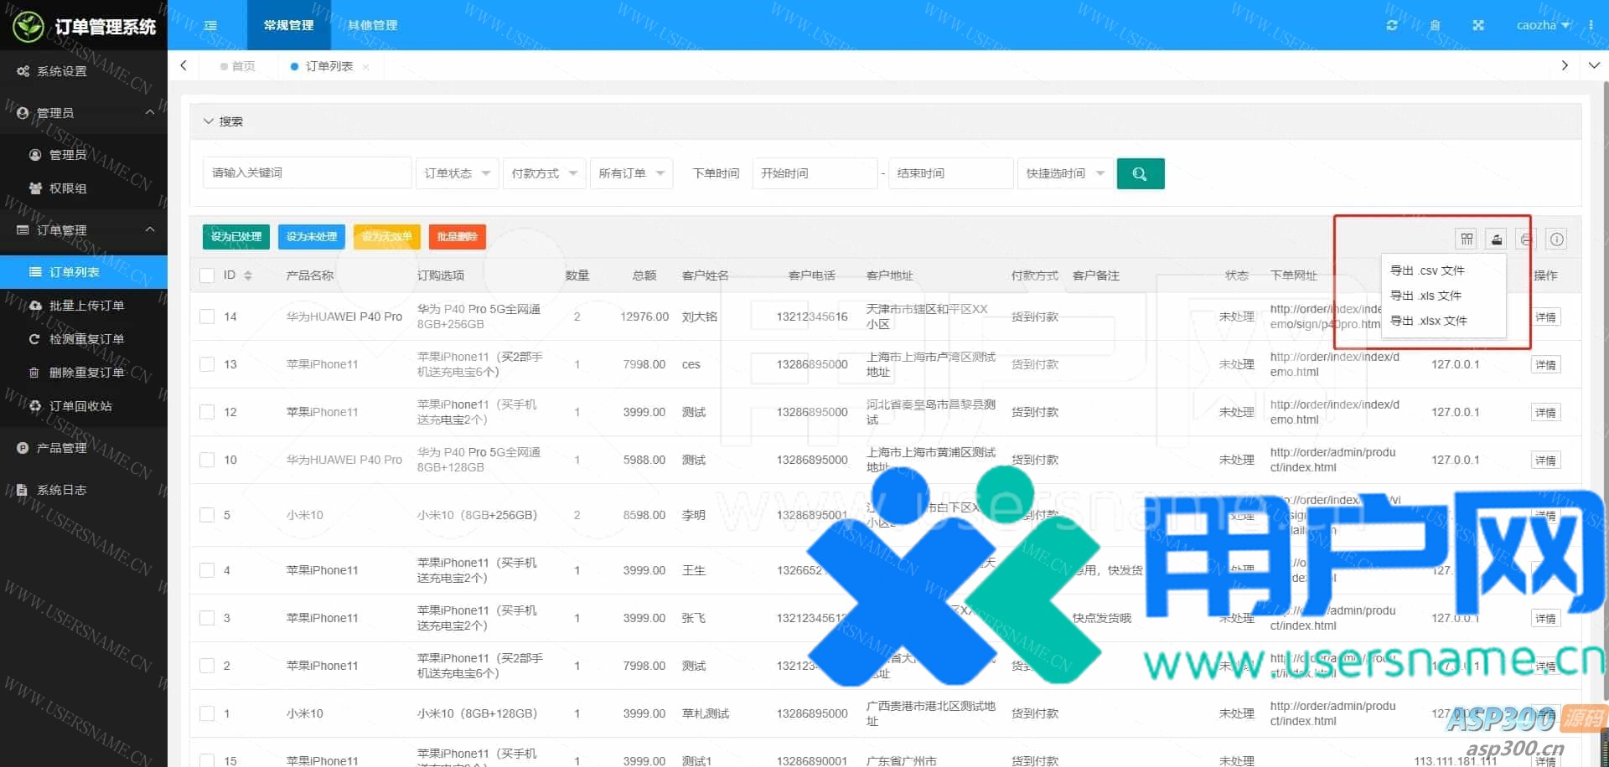Viewport: 1609px width, 767px height.
Task: Switch to the 常规管理 top tab
Action: (x=289, y=25)
